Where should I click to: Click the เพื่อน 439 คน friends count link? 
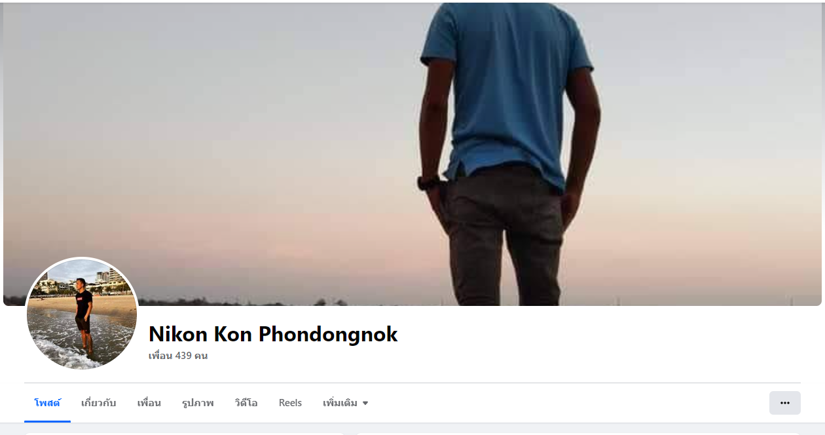(x=178, y=356)
